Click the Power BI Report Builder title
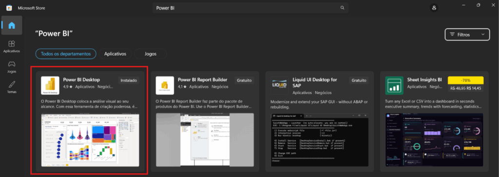This screenshot has height=177, width=499. pyautogui.click(x=202, y=79)
